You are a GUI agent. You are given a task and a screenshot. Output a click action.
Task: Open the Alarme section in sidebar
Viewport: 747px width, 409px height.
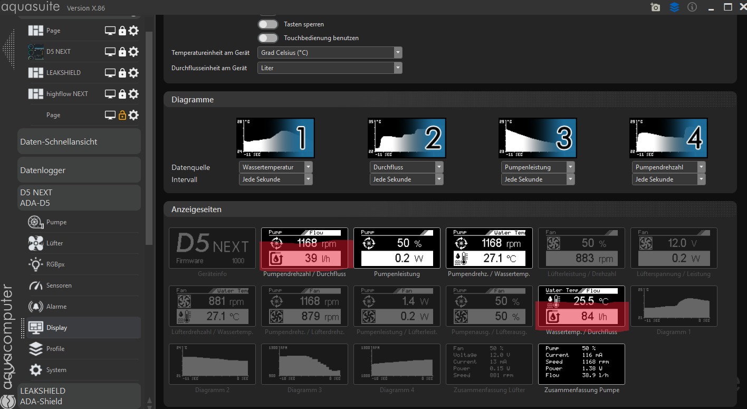point(56,307)
